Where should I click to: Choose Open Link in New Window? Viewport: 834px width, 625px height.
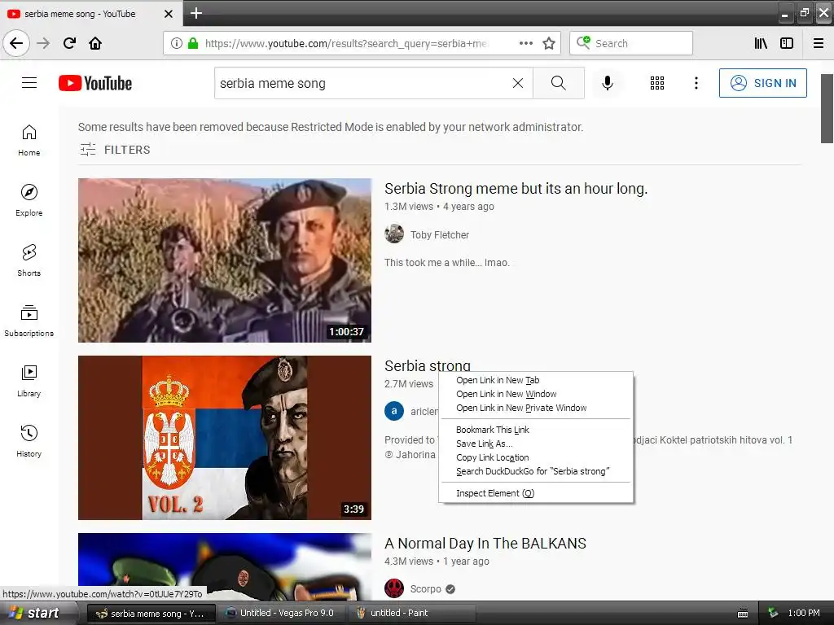(x=536, y=394)
